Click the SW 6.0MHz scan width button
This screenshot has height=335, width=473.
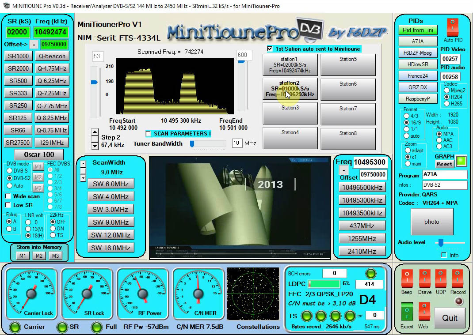click(111, 184)
